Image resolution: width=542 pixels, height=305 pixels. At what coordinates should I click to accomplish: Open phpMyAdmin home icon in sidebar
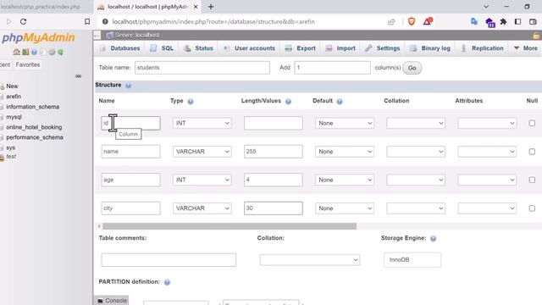coord(16,52)
